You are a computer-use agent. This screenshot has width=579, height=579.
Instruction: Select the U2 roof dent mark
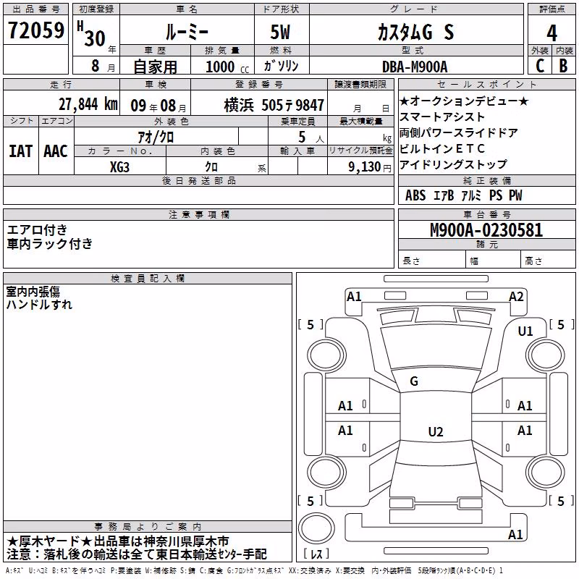point(436,431)
